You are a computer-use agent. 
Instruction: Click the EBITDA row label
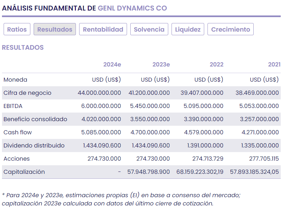pyautogui.click(x=13, y=106)
